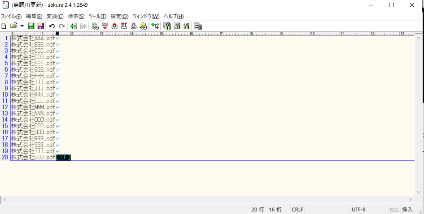
Task: Click the CRLF line ending status entry
Action: click(x=297, y=210)
